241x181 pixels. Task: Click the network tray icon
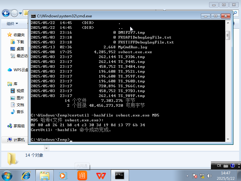point(202,176)
